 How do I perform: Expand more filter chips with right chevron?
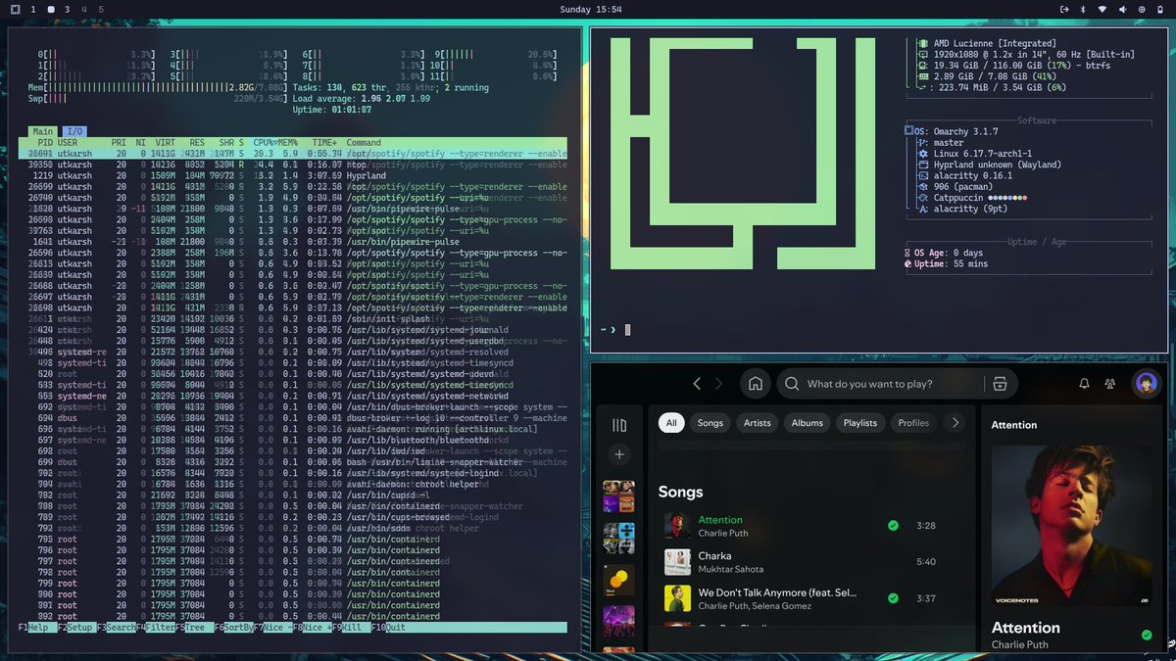tap(955, 423)
